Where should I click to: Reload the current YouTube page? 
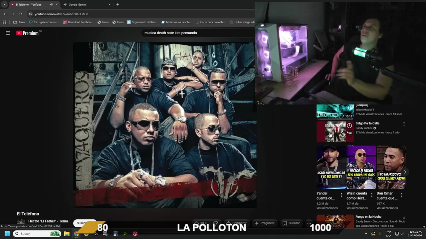(x=21, y=14)
